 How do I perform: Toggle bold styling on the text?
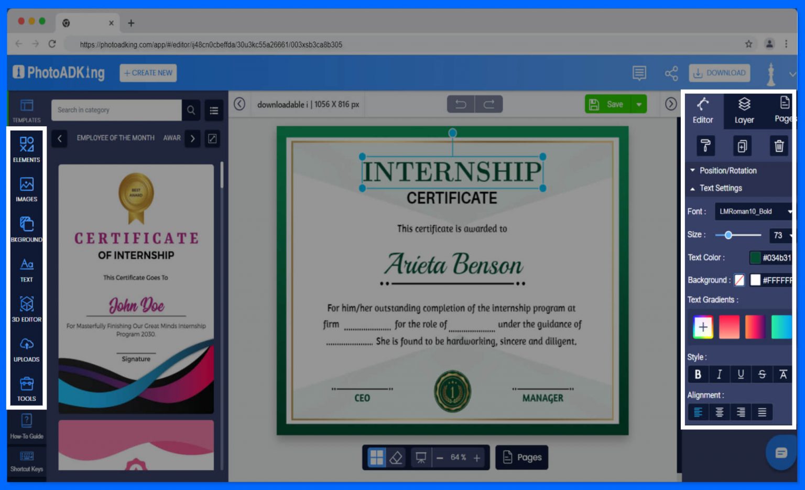(698, 374)
